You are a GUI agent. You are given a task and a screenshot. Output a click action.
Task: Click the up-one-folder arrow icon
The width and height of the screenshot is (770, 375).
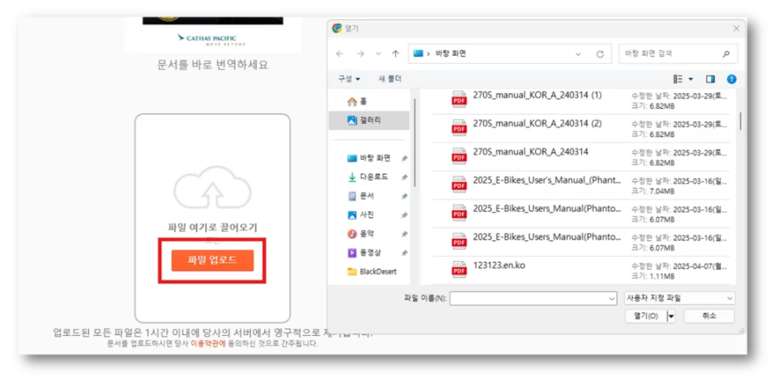[x=396, y=54]
